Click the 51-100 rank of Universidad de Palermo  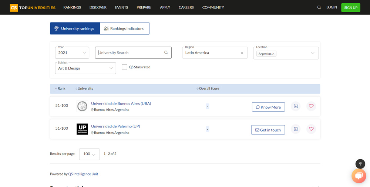(61, 128)
